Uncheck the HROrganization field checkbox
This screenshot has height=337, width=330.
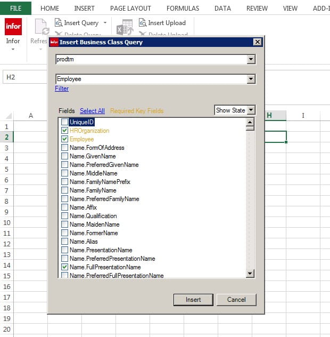[x=64, y=131]
